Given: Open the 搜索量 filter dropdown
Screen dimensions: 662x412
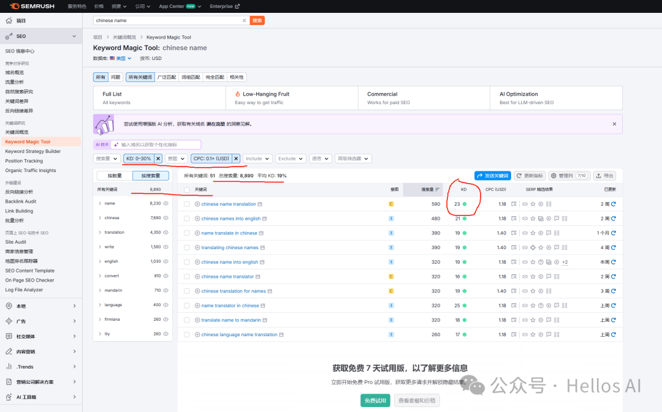Looking at the screenshot, I should click(107, 159).
